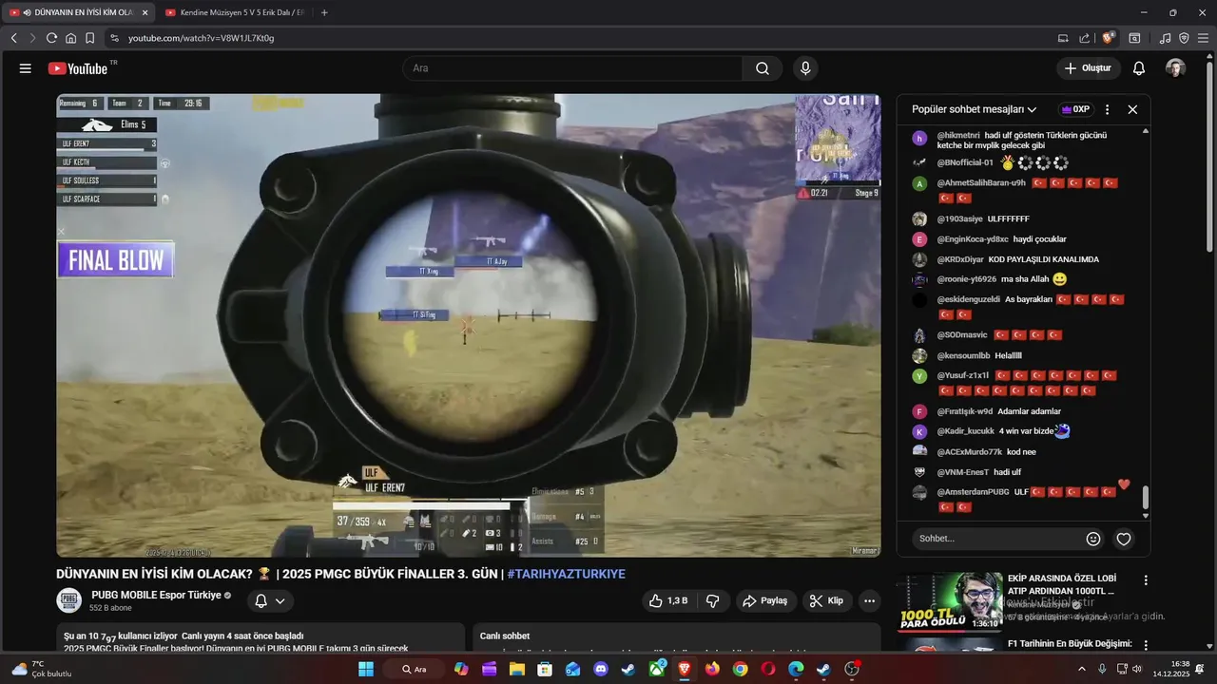This screenshot has height=684, width=1217.
Task: Click @AmsterdamPUBG chat message username
Action: (973, 492)
